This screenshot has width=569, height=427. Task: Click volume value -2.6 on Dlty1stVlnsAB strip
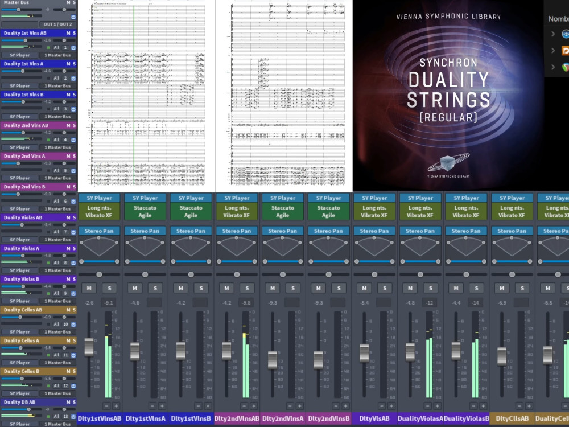(89, 303)
